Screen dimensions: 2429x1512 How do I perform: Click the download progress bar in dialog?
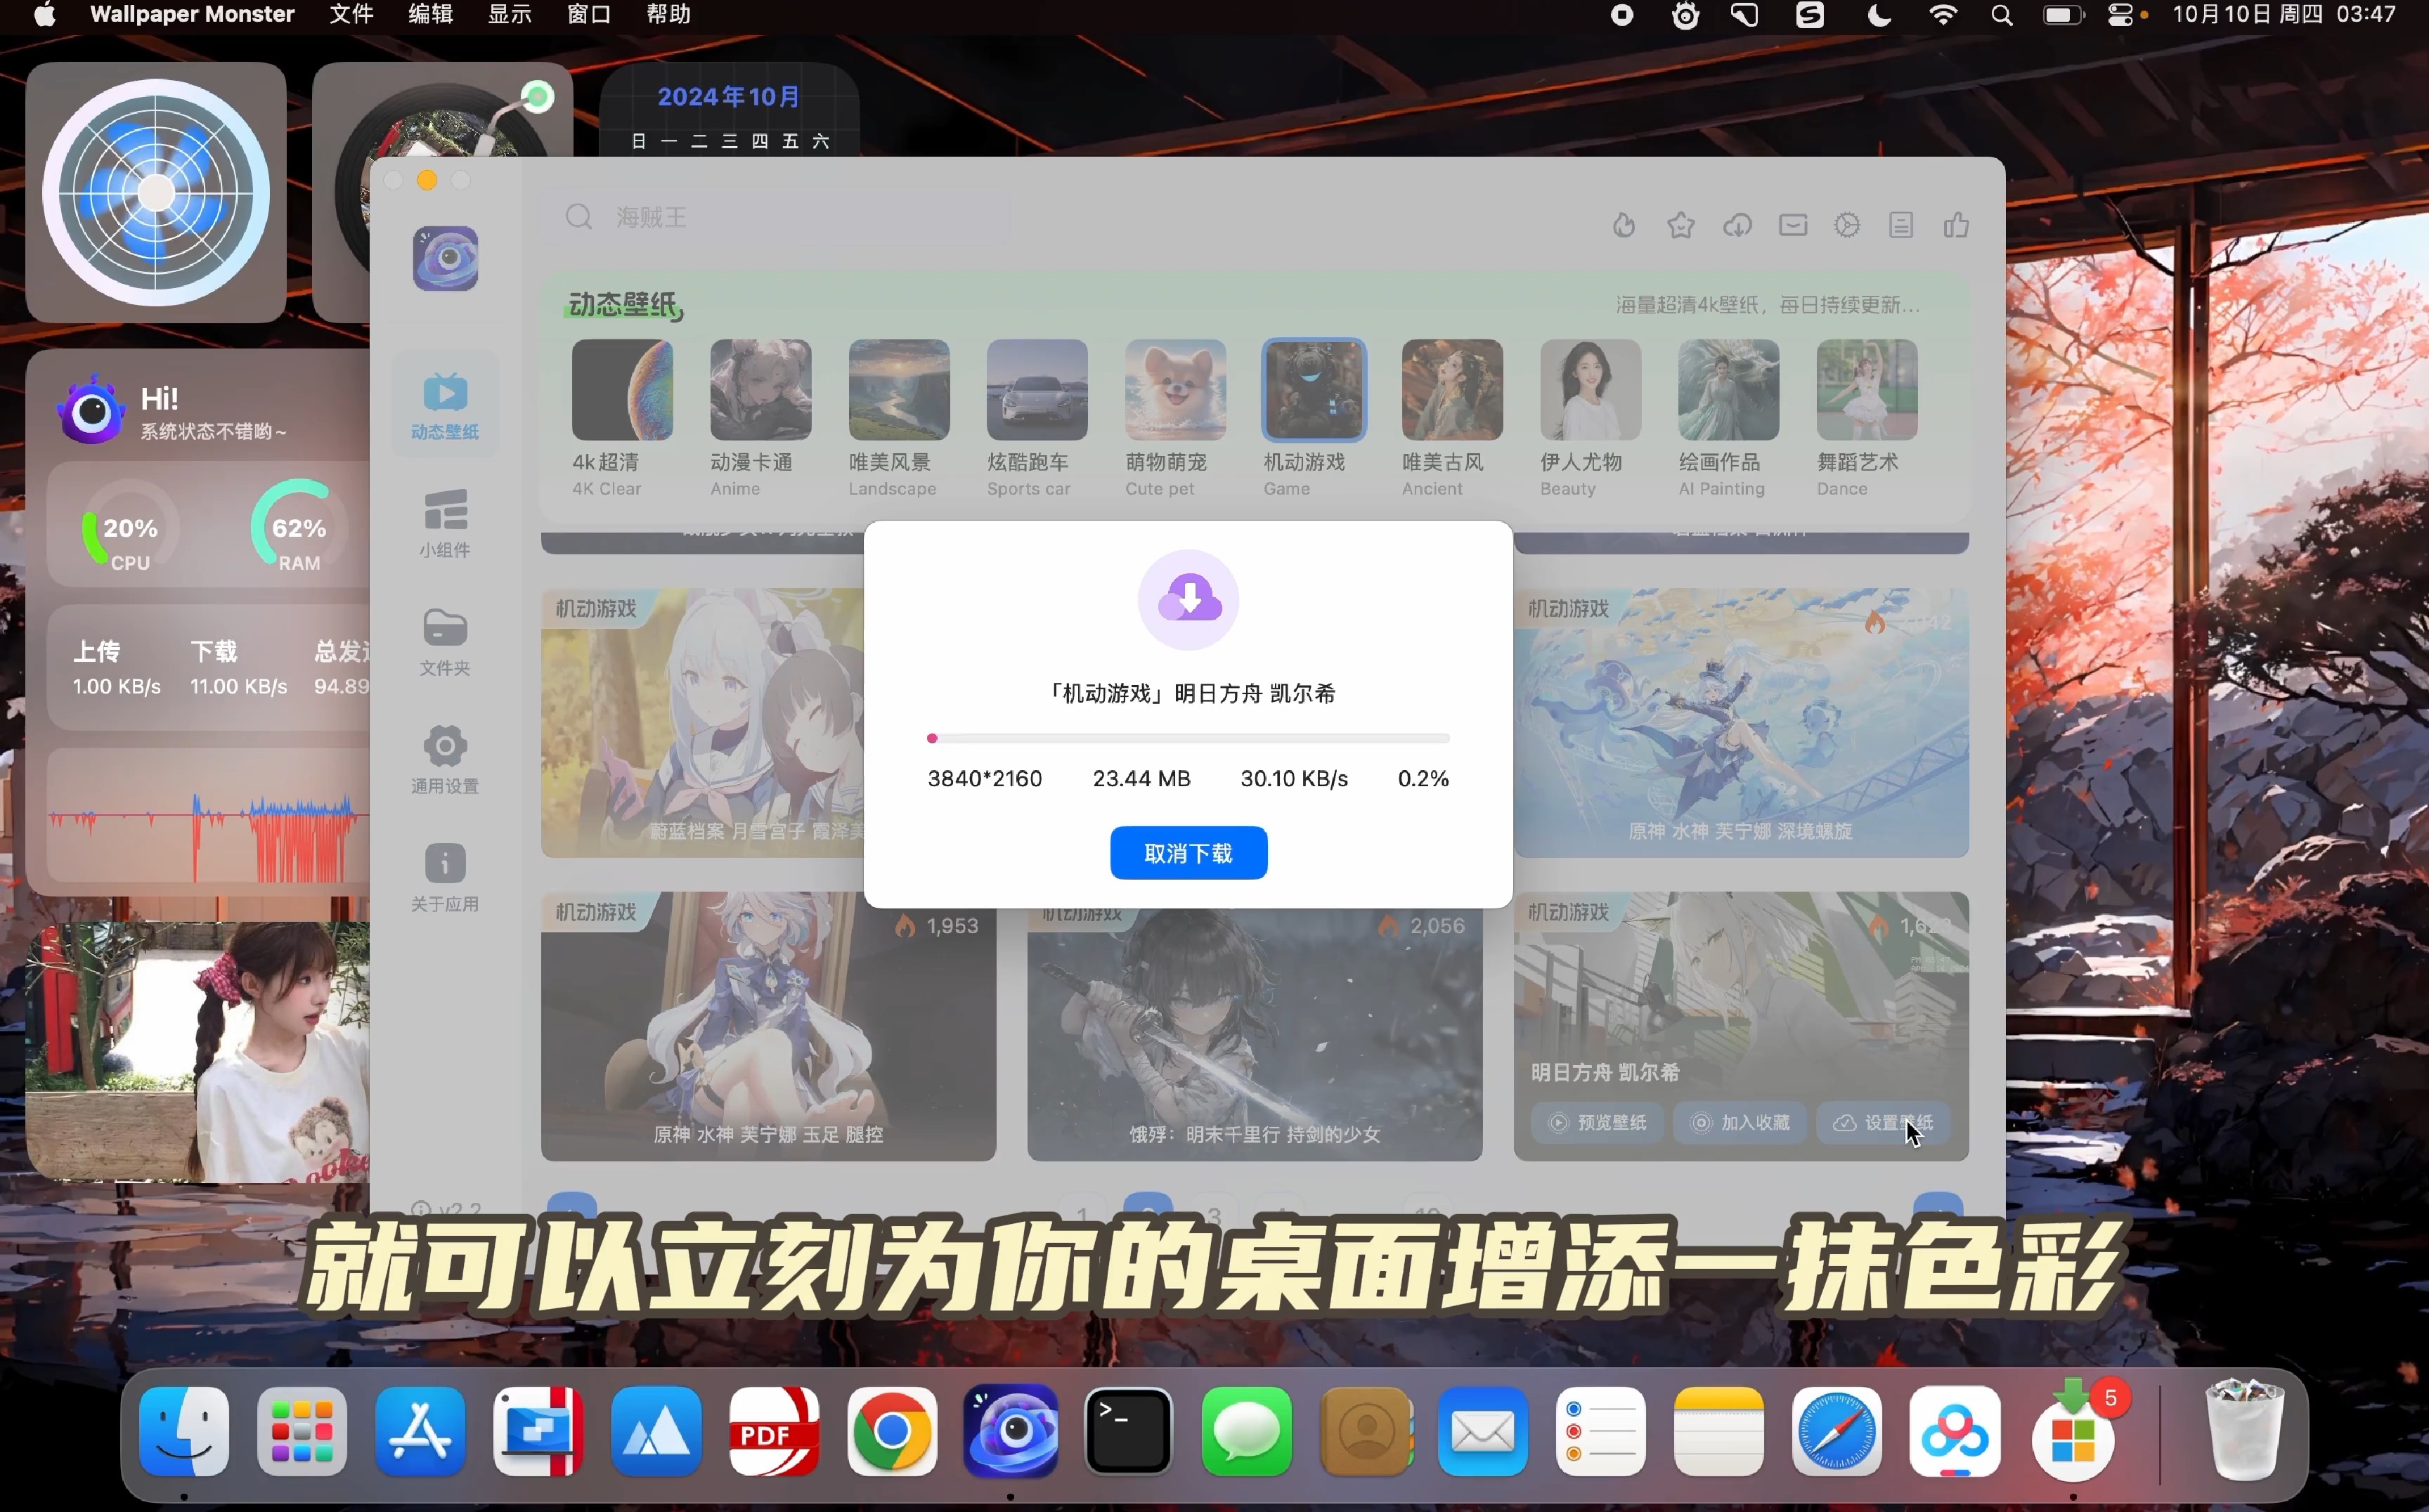click(x=1188, y=738)
